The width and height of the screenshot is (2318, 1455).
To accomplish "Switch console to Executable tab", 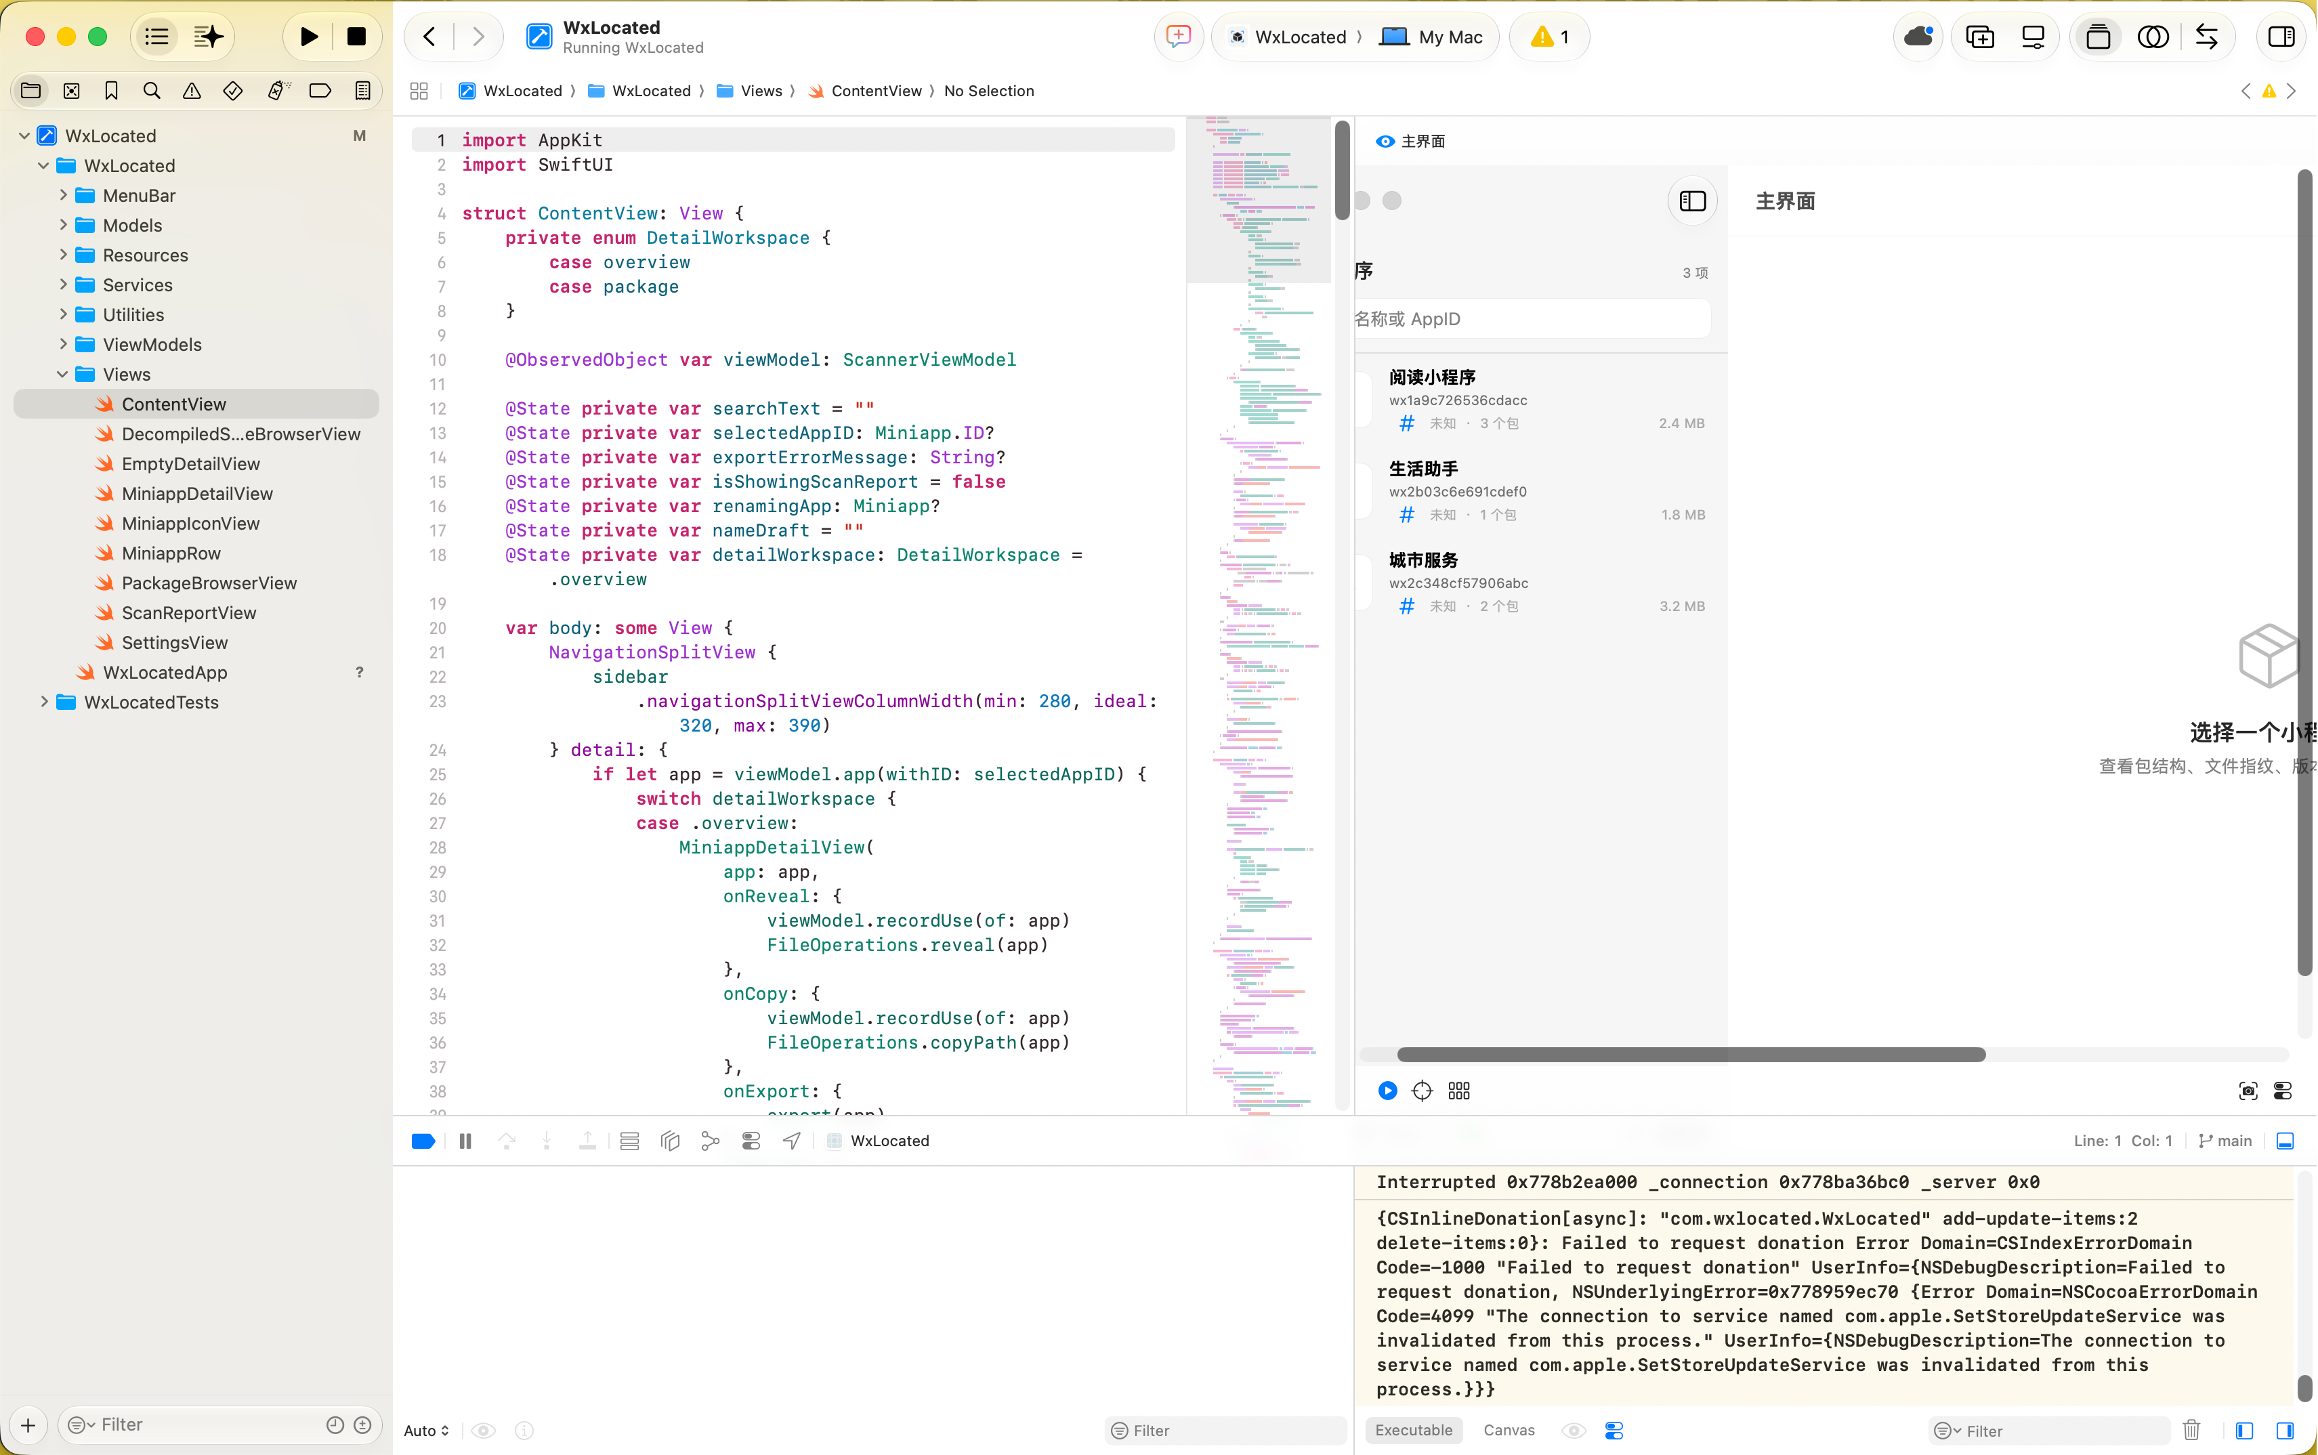I will [1414, 1430].
